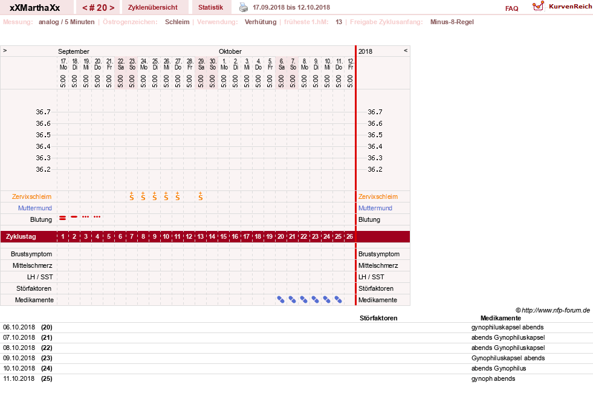This screenshot has width=593, height=402.
Task: Open the Statistik tab
Action: point(210,7)
